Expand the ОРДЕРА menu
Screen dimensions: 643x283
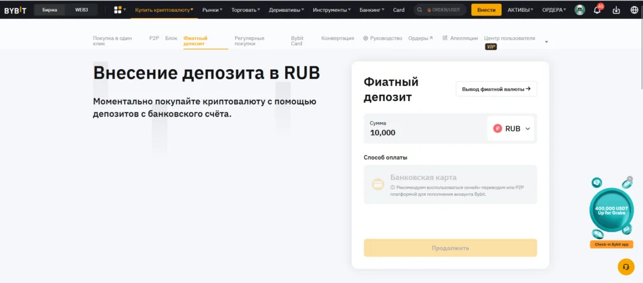point(554,10)
